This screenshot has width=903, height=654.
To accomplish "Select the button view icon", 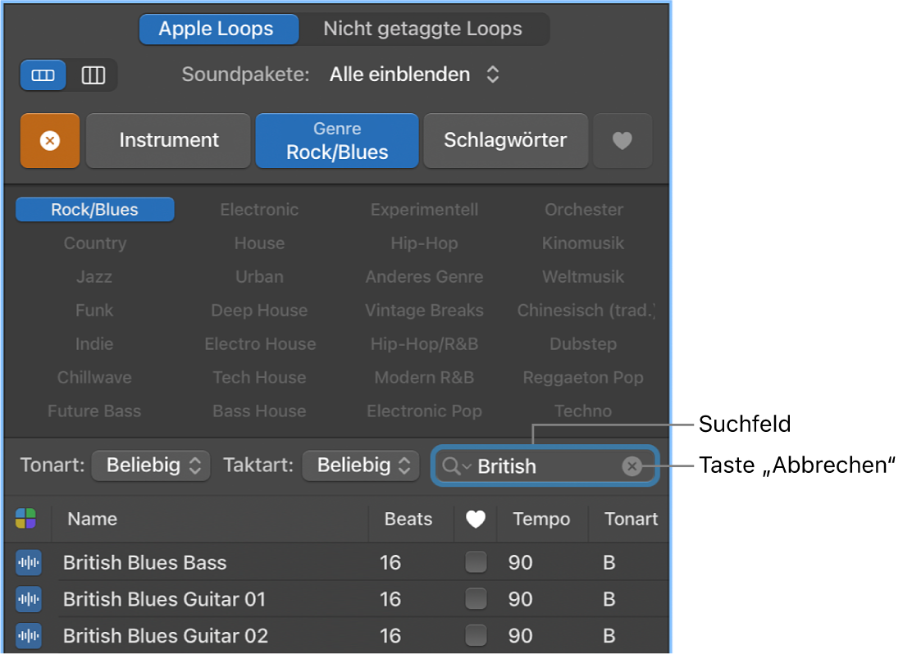I will tap(43, 75).
